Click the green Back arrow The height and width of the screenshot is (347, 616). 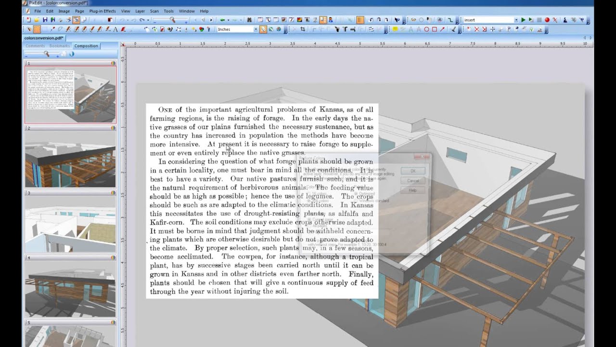[x=222, y=20]
